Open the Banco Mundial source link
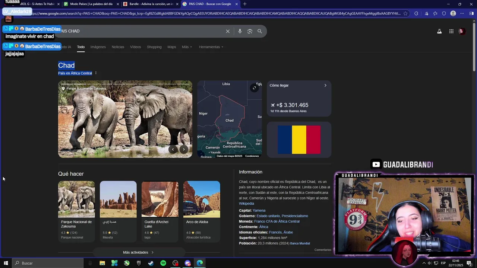 point(300,243)
